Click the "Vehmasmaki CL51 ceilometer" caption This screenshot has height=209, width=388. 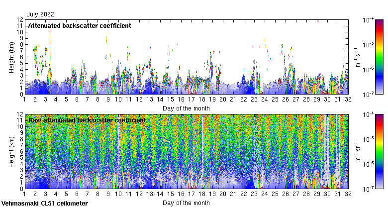tap(45, 204)
